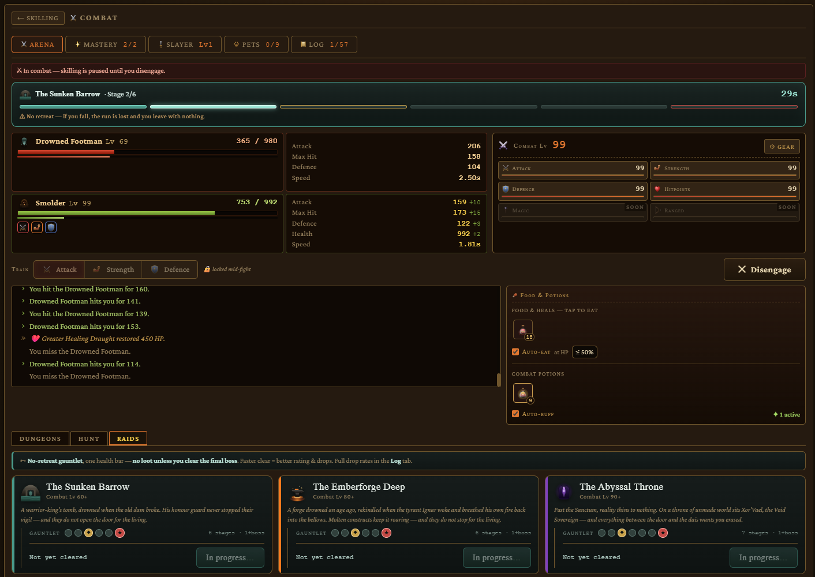Select Strength training style
Viewport: 815px width, 577px height.
(x=113, y=269)
